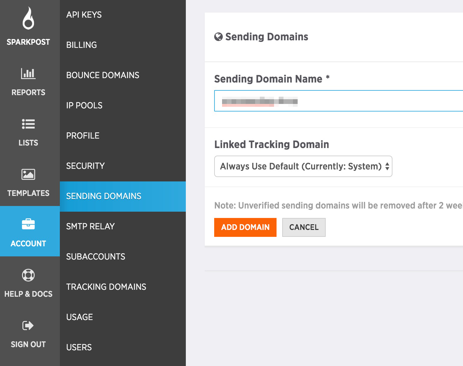
Task: Select the Account briefcase icon
Action: (28, 224)
